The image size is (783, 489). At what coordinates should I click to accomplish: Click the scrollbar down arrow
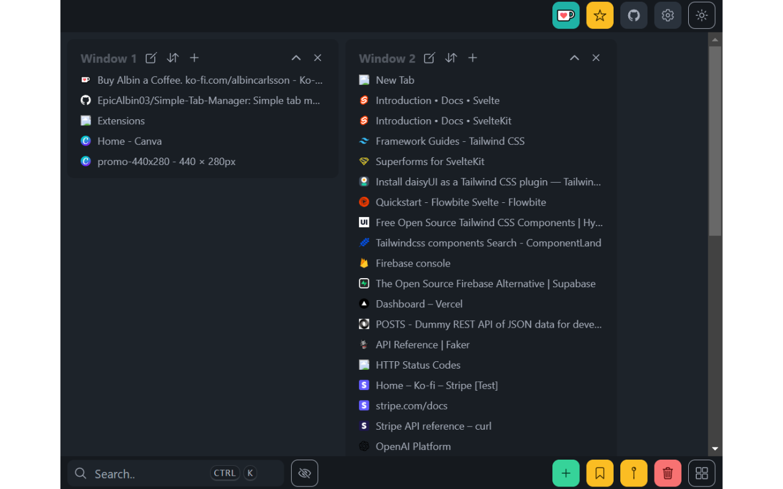[x=714, y=449]
